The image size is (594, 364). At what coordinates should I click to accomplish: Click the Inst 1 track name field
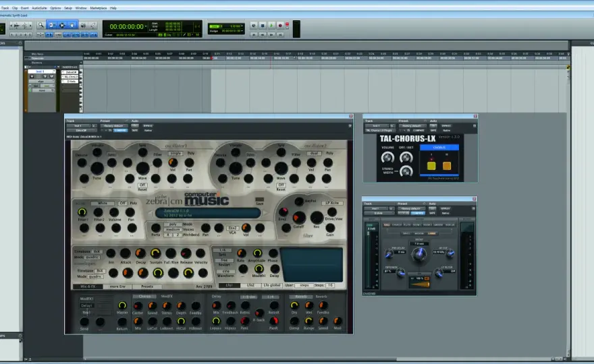pos(40,71)
